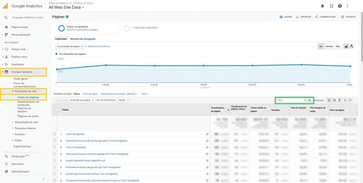Open the Padrão sort type dropdown
The width and height of the screenshot is (363, 183).
click(x=124, y=100)
